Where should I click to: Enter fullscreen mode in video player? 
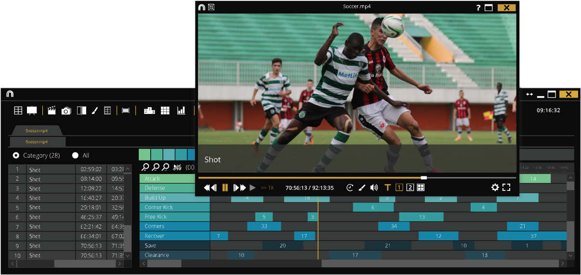click(x=506, y=187)
